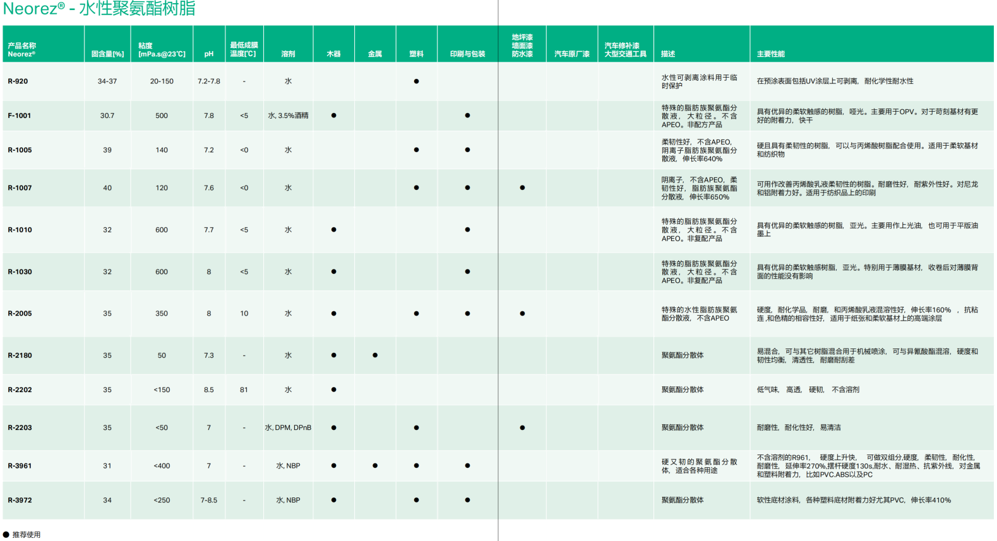Select performance text starting "软性底材涂料"
Screen dimensions: 997x541
coord(854,501)
